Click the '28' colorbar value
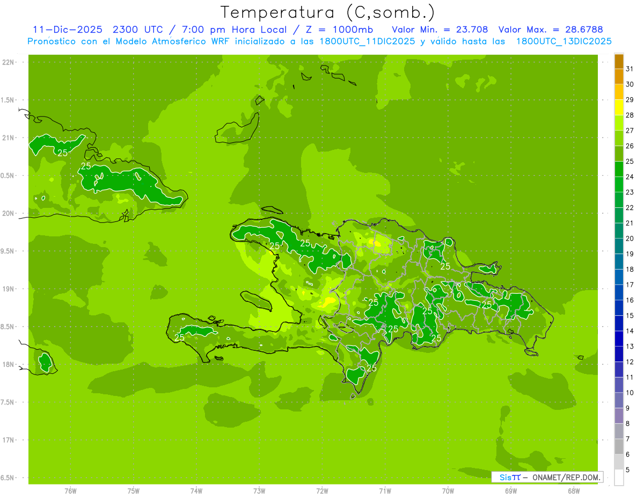 point(630,115)
